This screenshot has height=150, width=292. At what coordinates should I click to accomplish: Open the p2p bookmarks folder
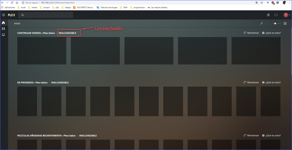pos(56,7)
